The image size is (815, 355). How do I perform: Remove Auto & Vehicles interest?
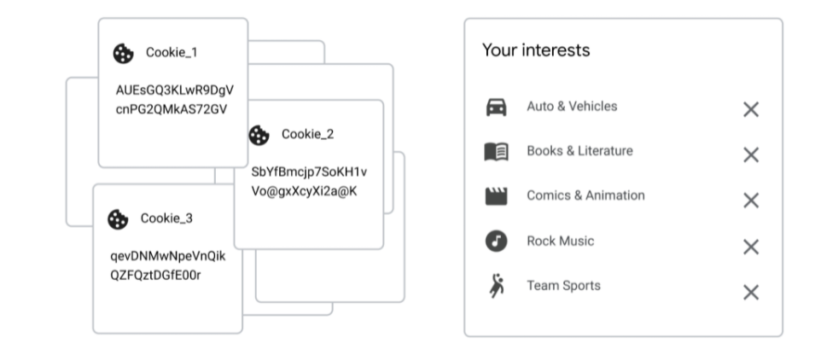point(751,110)
